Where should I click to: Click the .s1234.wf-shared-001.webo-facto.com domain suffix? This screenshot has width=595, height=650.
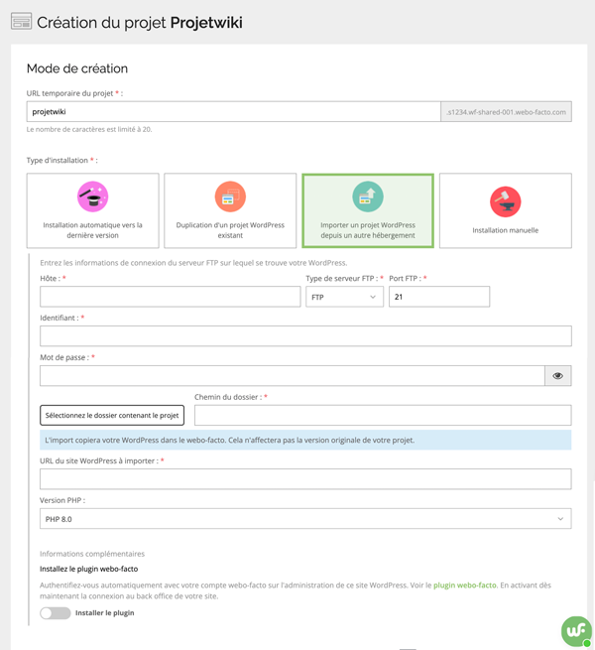(x=506, y=112)
